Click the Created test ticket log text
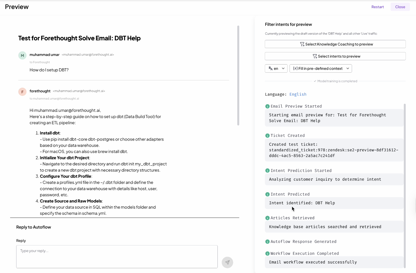Viewport: 416px width, 273px height. coord(334,150)
